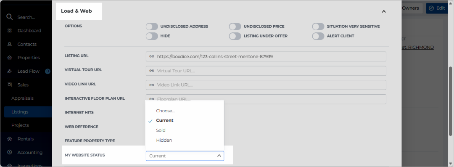454x167 pixels.
Task: Click the INTERNET HITS label
Action: point(79,112)
